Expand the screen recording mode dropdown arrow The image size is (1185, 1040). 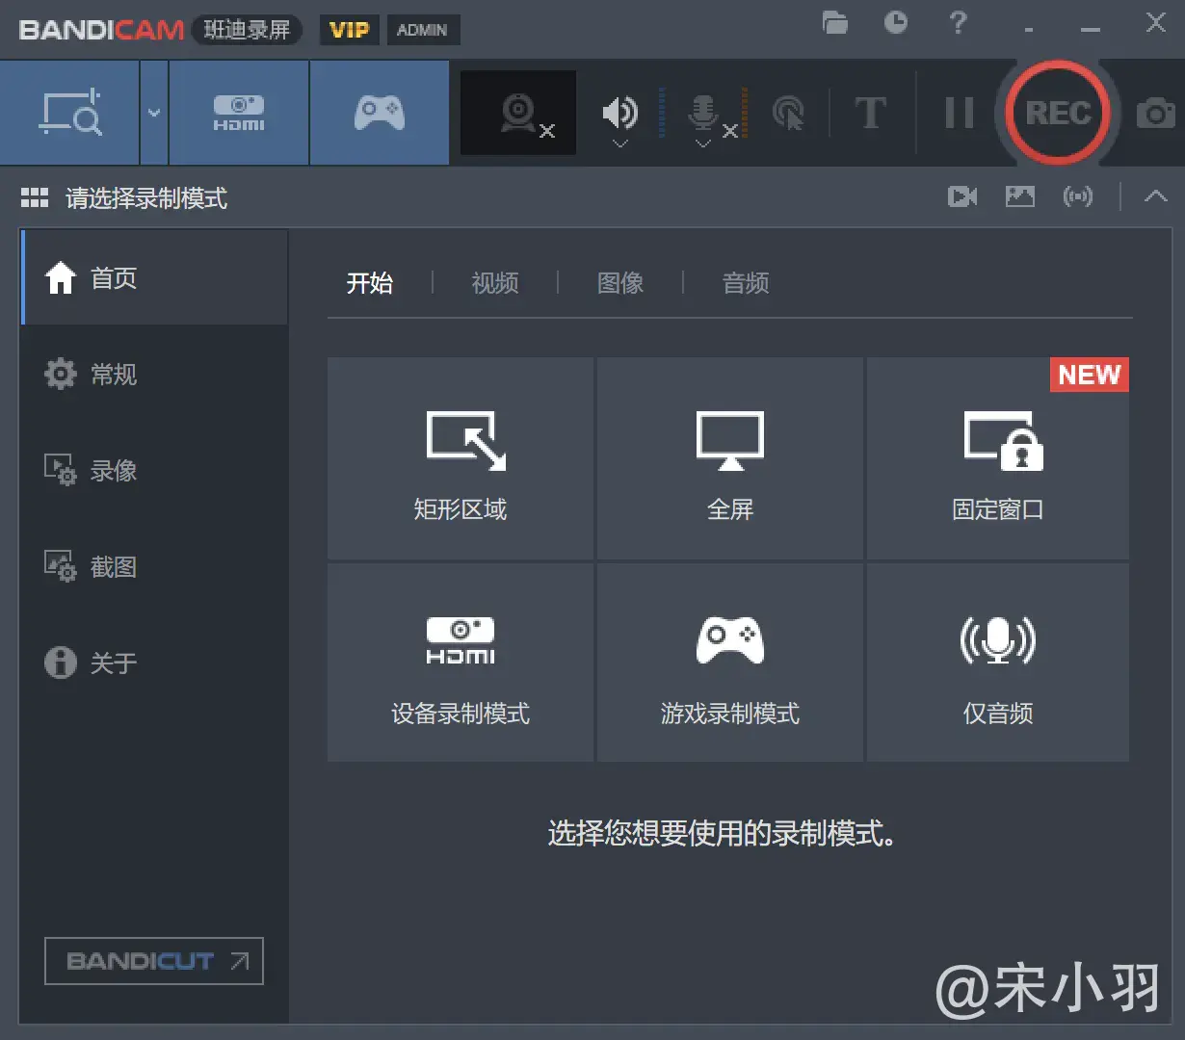coord(154,113)
